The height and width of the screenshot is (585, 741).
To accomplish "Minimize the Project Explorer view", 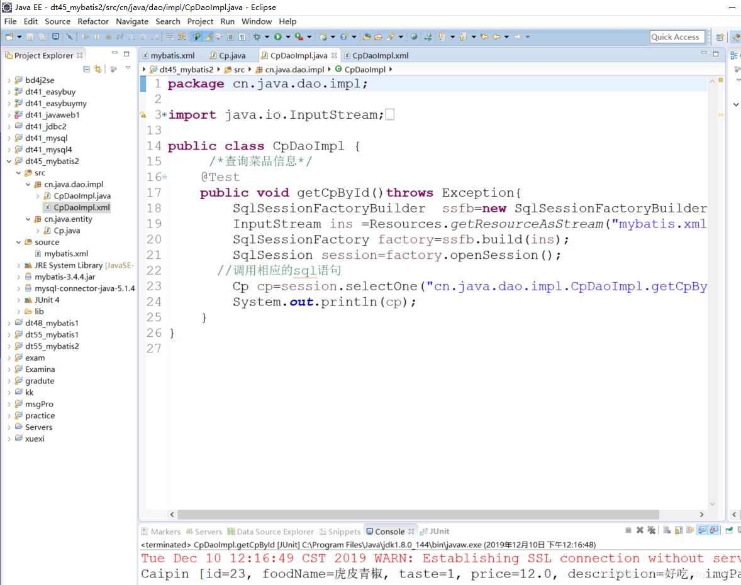I will tap(115, 53).
